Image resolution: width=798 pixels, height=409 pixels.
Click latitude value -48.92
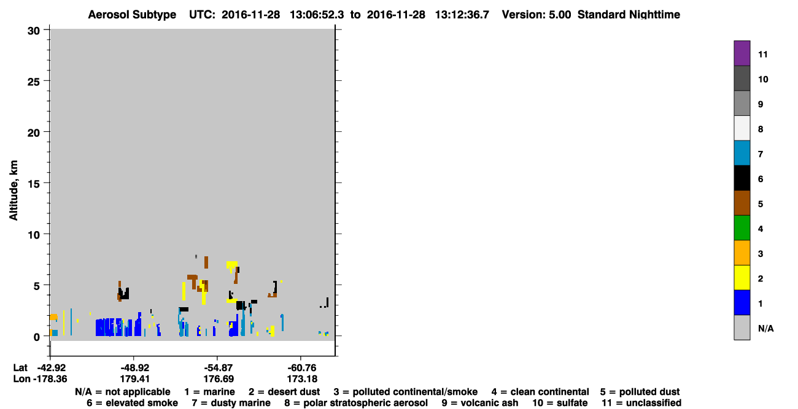(x=134, y=368)
